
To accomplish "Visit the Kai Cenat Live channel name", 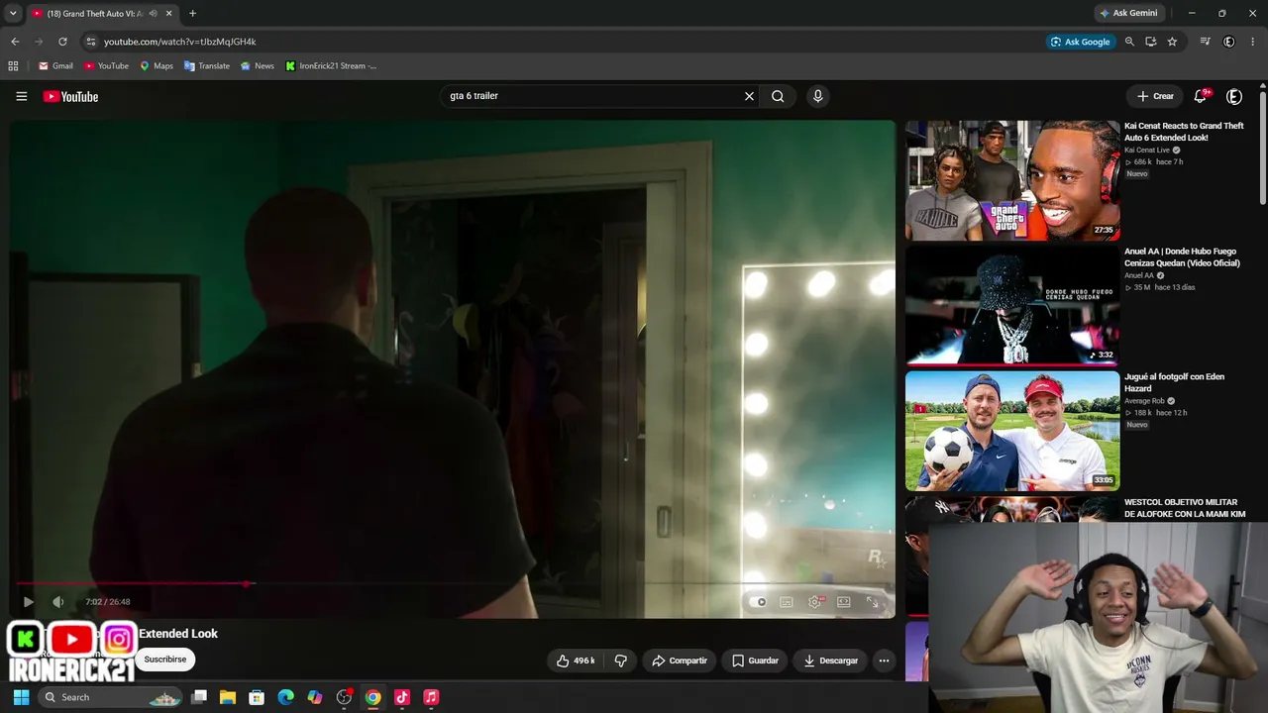I will click(1147, 150).
